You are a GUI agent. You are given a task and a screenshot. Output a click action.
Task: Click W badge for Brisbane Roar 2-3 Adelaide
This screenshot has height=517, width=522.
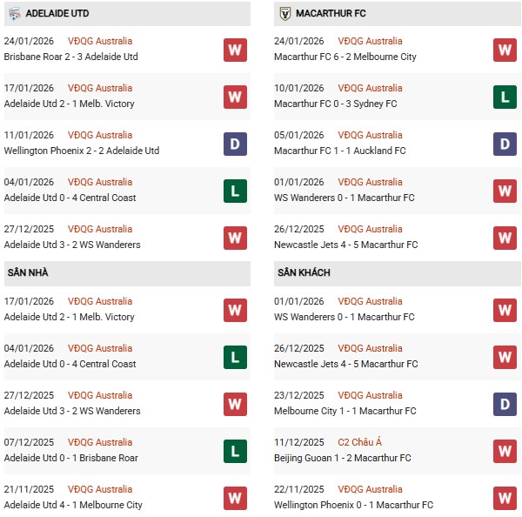tap(235, 50)
